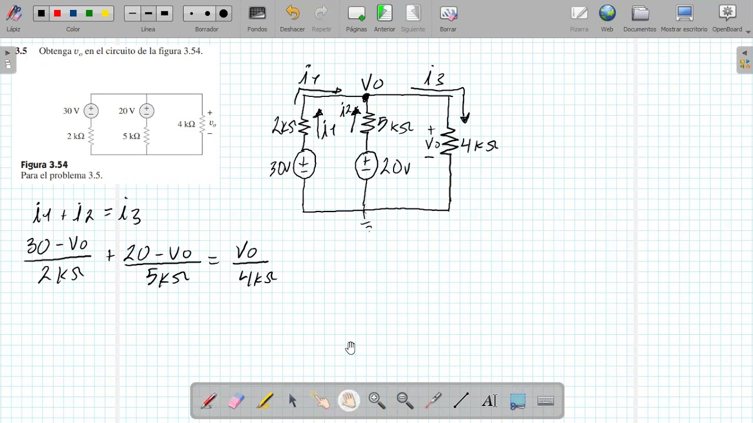This screenshot has height=423, width=753.
Task: Select the highlighter marker tool
Action: [x=264, y=401]
